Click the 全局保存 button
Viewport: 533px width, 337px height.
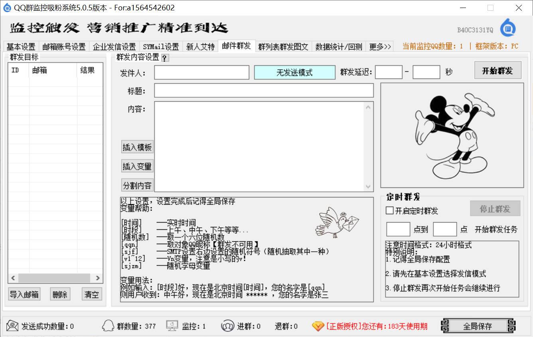point(478,326)
